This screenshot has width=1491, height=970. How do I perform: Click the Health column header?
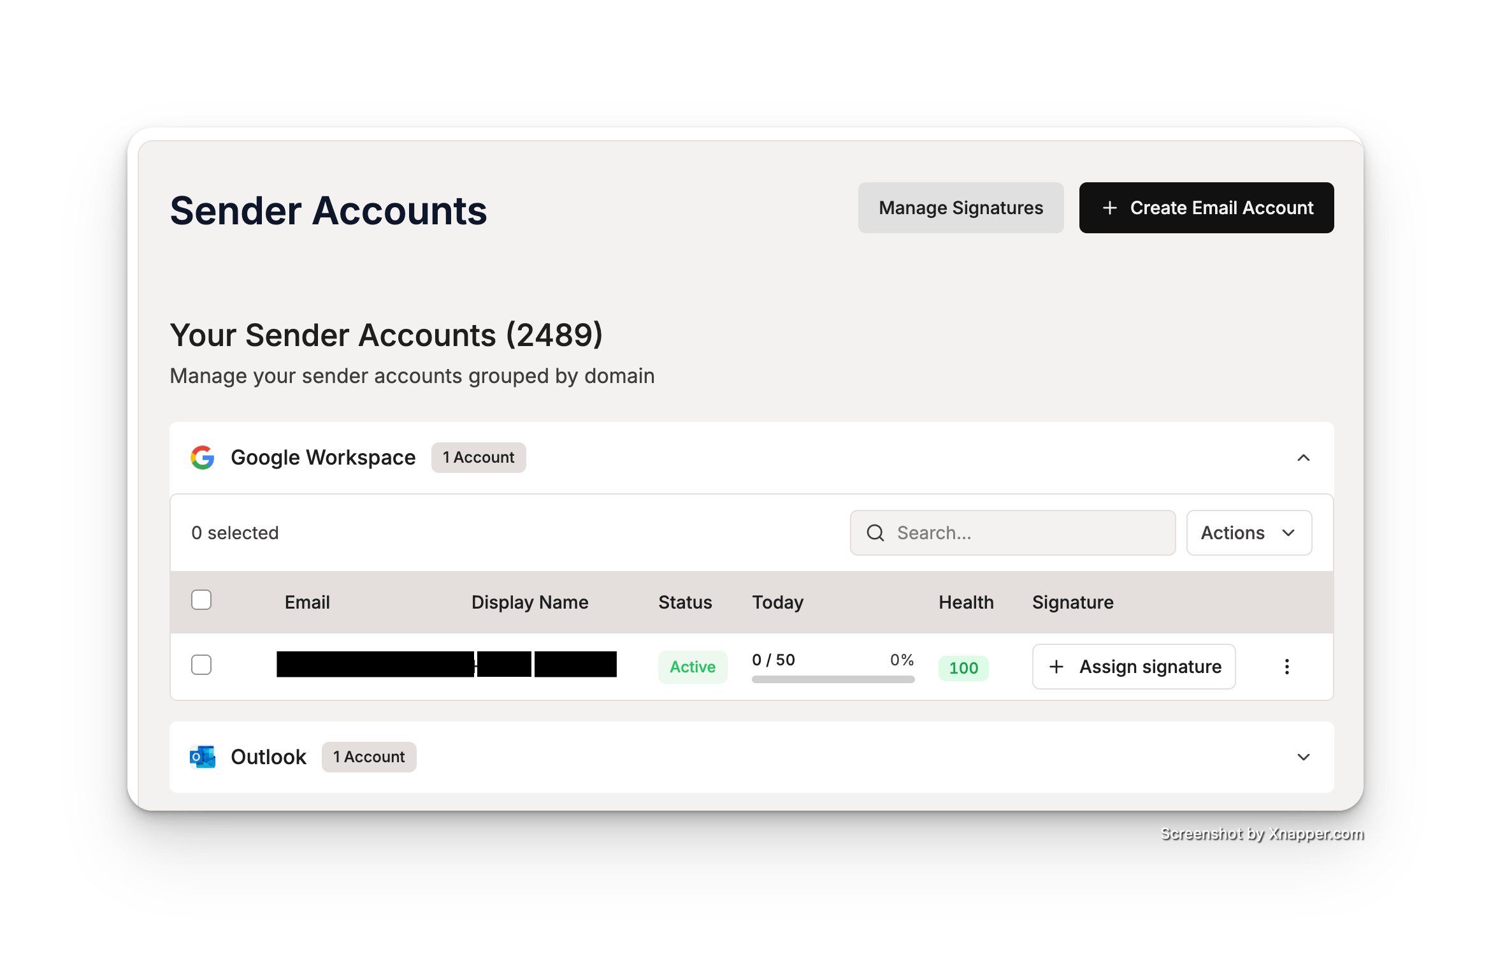pyautogui.click(x=966, y=602)
